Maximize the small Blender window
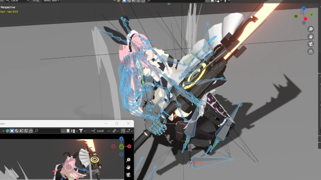 tap(117, 124)
